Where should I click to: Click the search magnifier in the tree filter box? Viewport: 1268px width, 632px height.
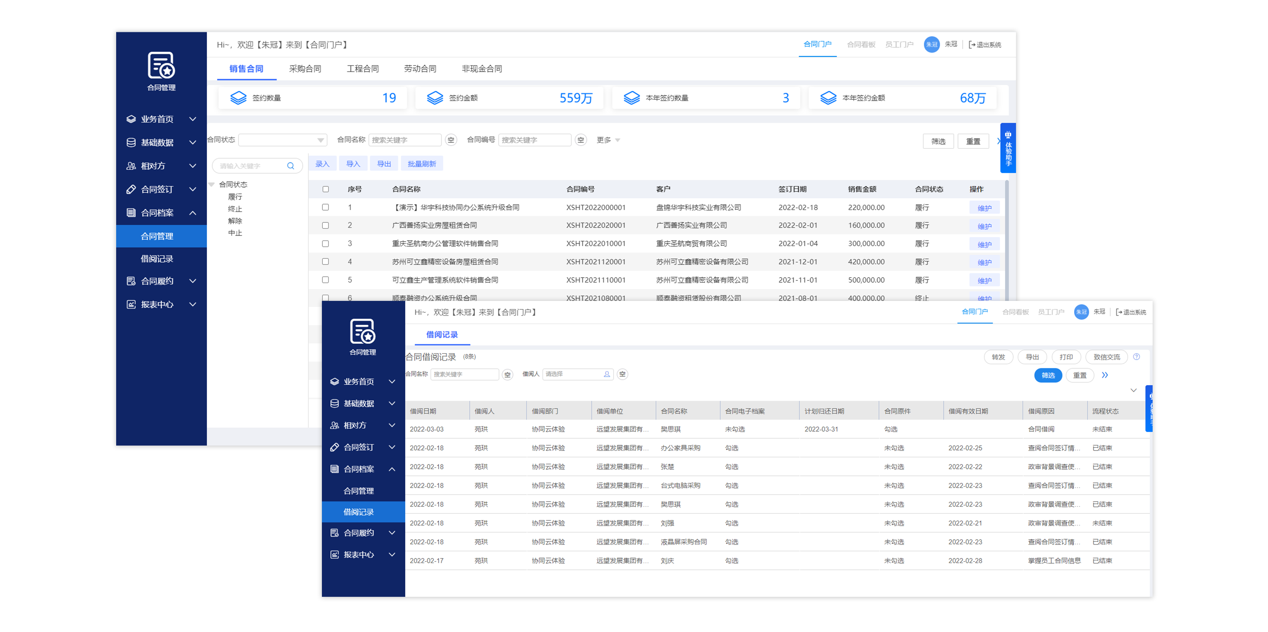290,166
